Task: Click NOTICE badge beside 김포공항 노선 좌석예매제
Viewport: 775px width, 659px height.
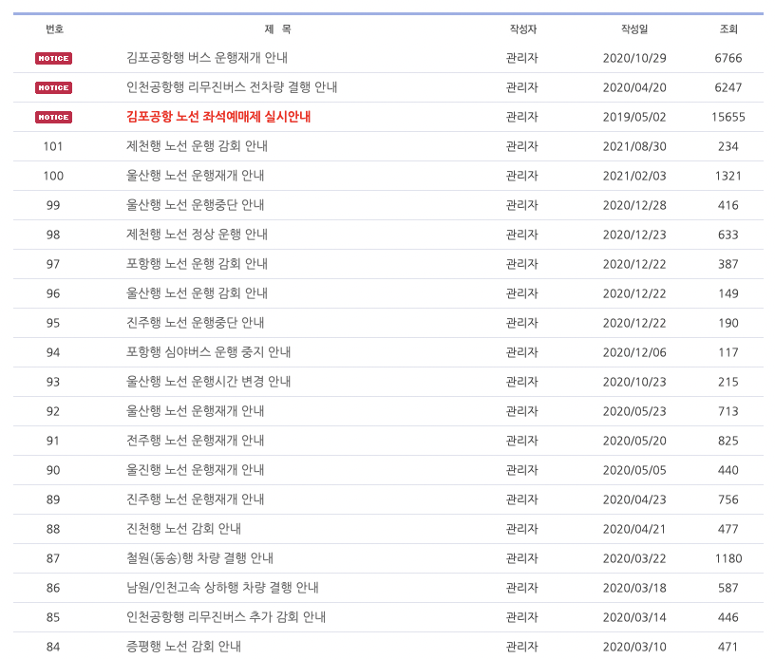Action: [x=53, y=117]
